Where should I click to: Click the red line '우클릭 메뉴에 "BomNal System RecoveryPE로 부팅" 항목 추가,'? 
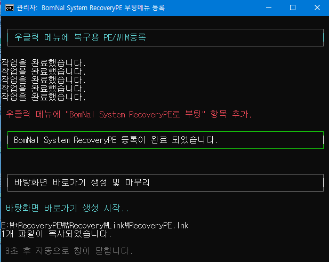[129, 114]
